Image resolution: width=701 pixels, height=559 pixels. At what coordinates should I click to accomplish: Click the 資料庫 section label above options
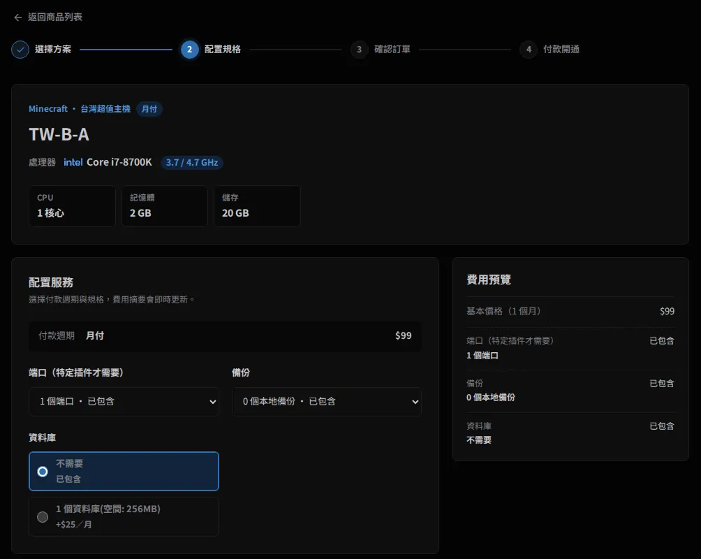[42, 437]
